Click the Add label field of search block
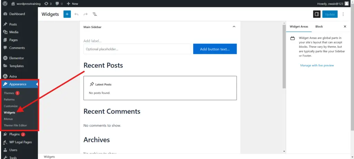Viewport: 354px width, 159px height. [93, 41]
